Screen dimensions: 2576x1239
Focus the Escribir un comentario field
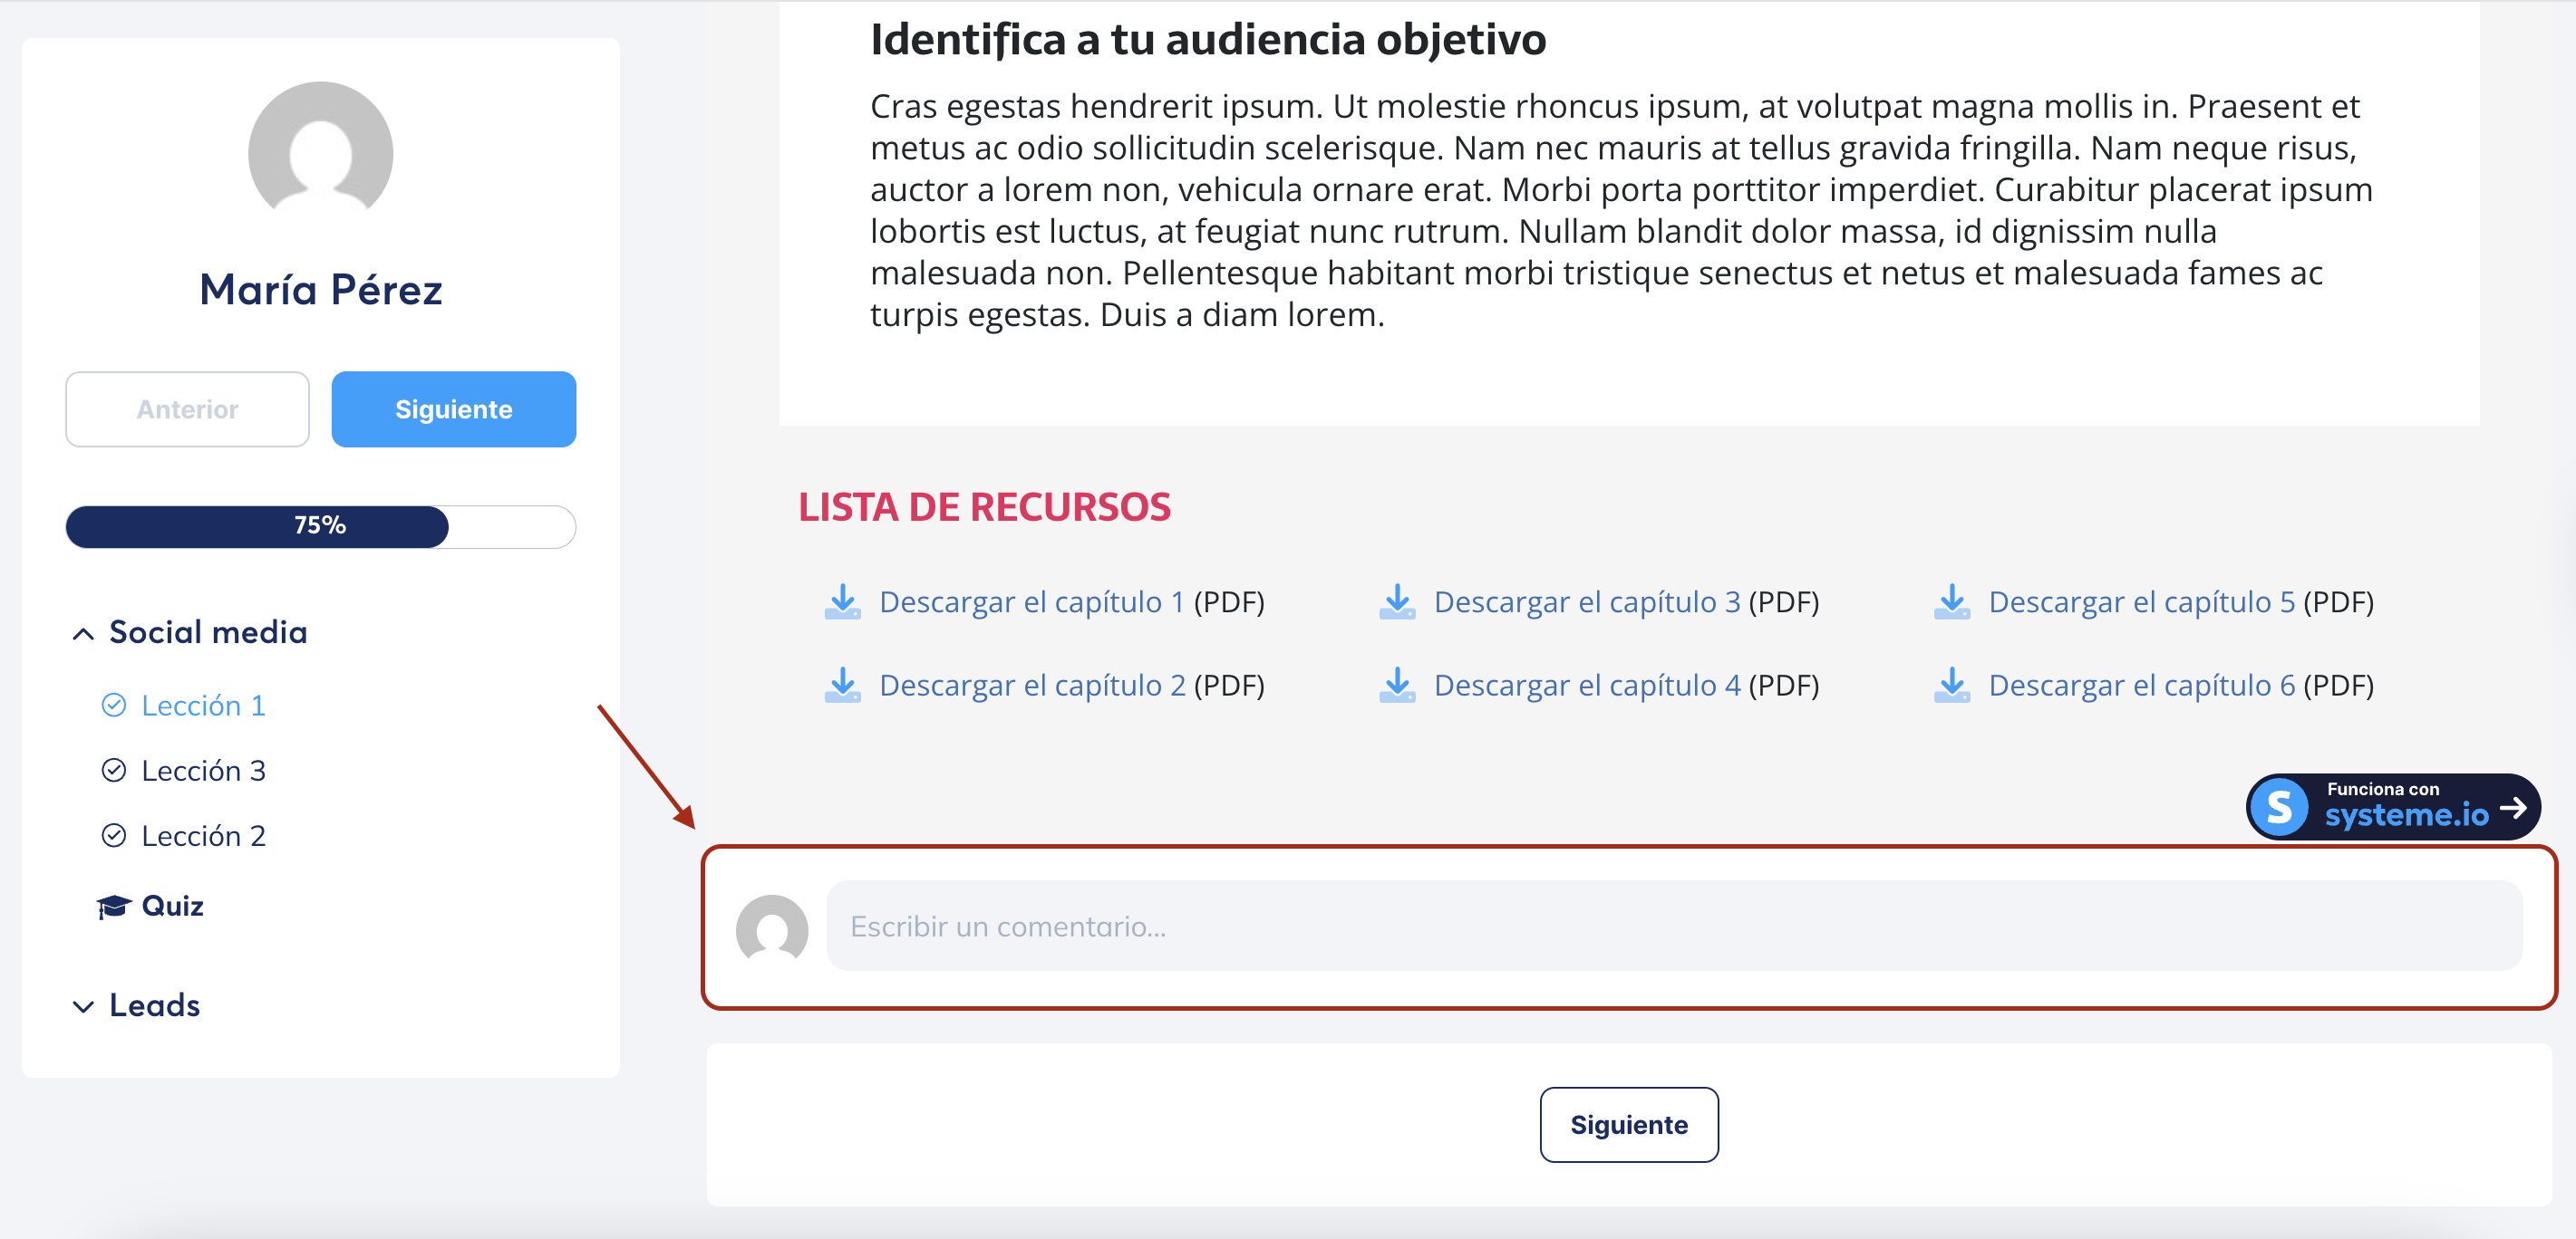[x=1673, y=927]
